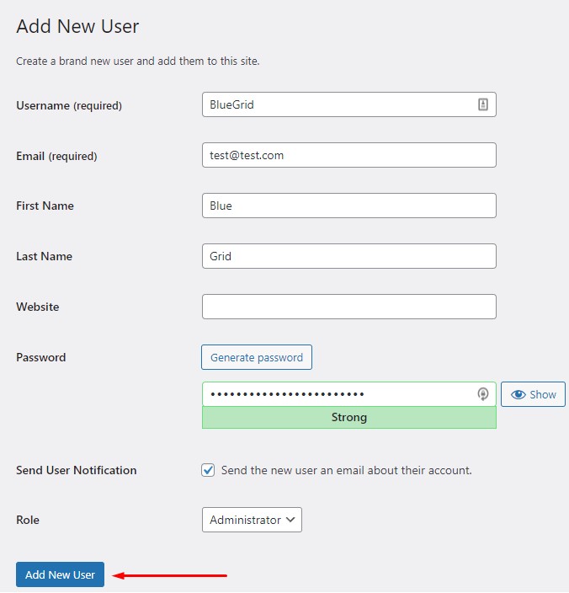Click the empty Website input field
This screenshot has height=593, width=569.
point(349,307)
